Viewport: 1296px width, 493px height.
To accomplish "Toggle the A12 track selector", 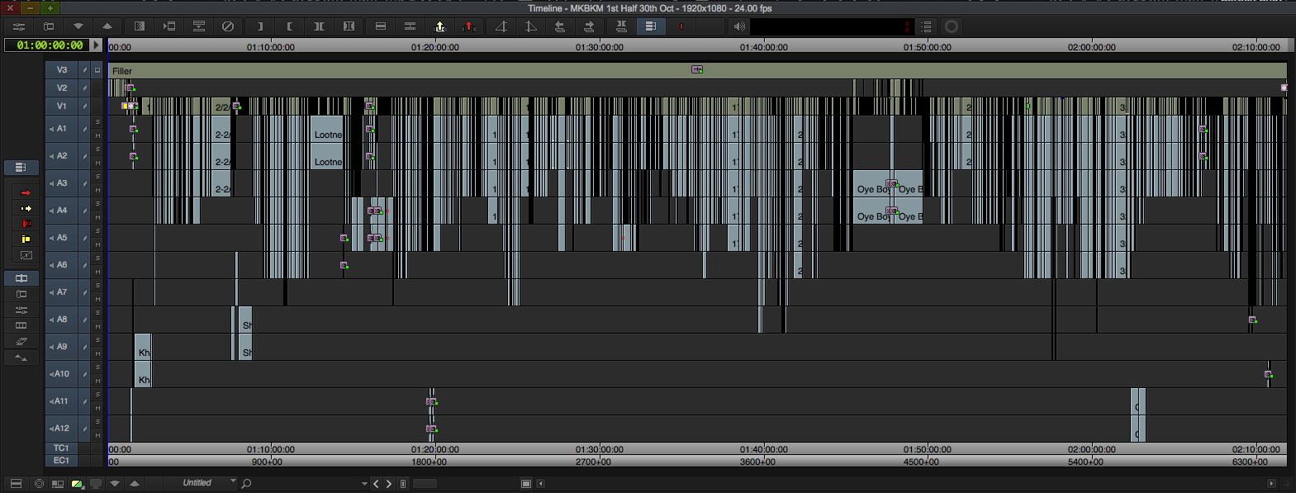I will tap(62, 429).
